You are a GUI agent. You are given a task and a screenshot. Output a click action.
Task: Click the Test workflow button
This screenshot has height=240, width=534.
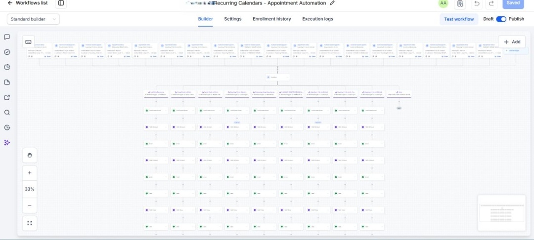pos(459,19)
